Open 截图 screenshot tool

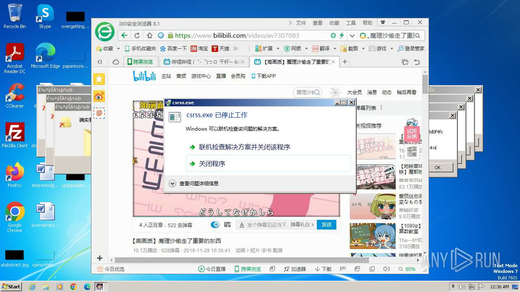click(349, 48)
